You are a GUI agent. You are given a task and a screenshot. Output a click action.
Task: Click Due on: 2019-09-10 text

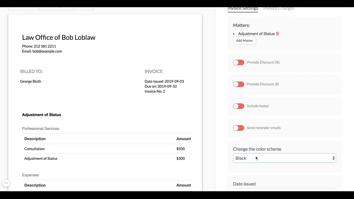click(x=161, y=86)
